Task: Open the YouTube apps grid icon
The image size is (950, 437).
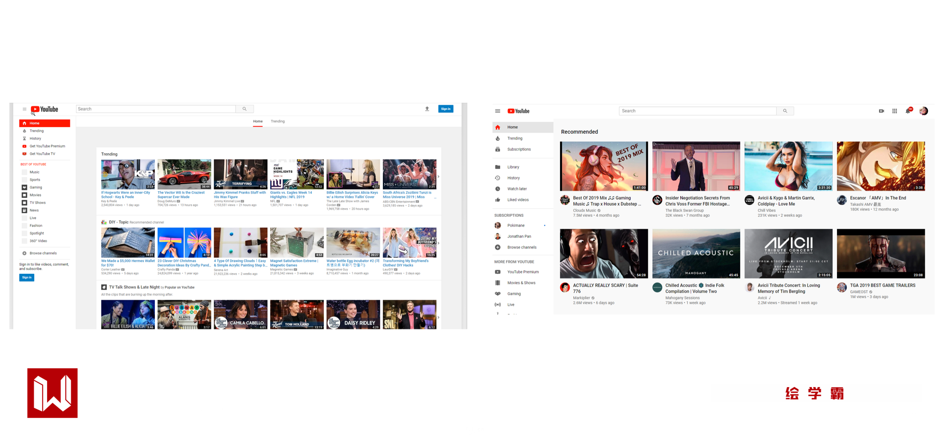Action: (x=895, y=111)
